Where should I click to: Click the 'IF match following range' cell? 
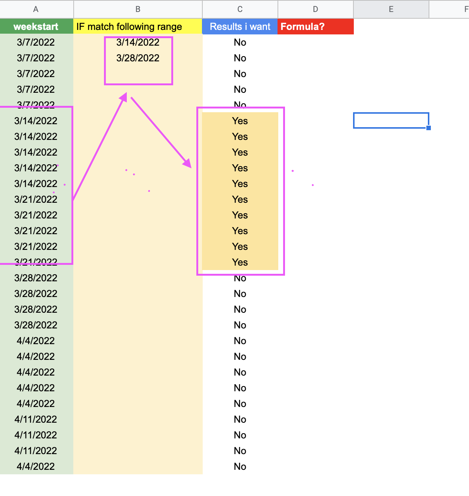tap(138, 27)
